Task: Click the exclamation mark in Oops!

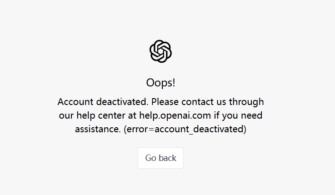Action: coord(174,82)
